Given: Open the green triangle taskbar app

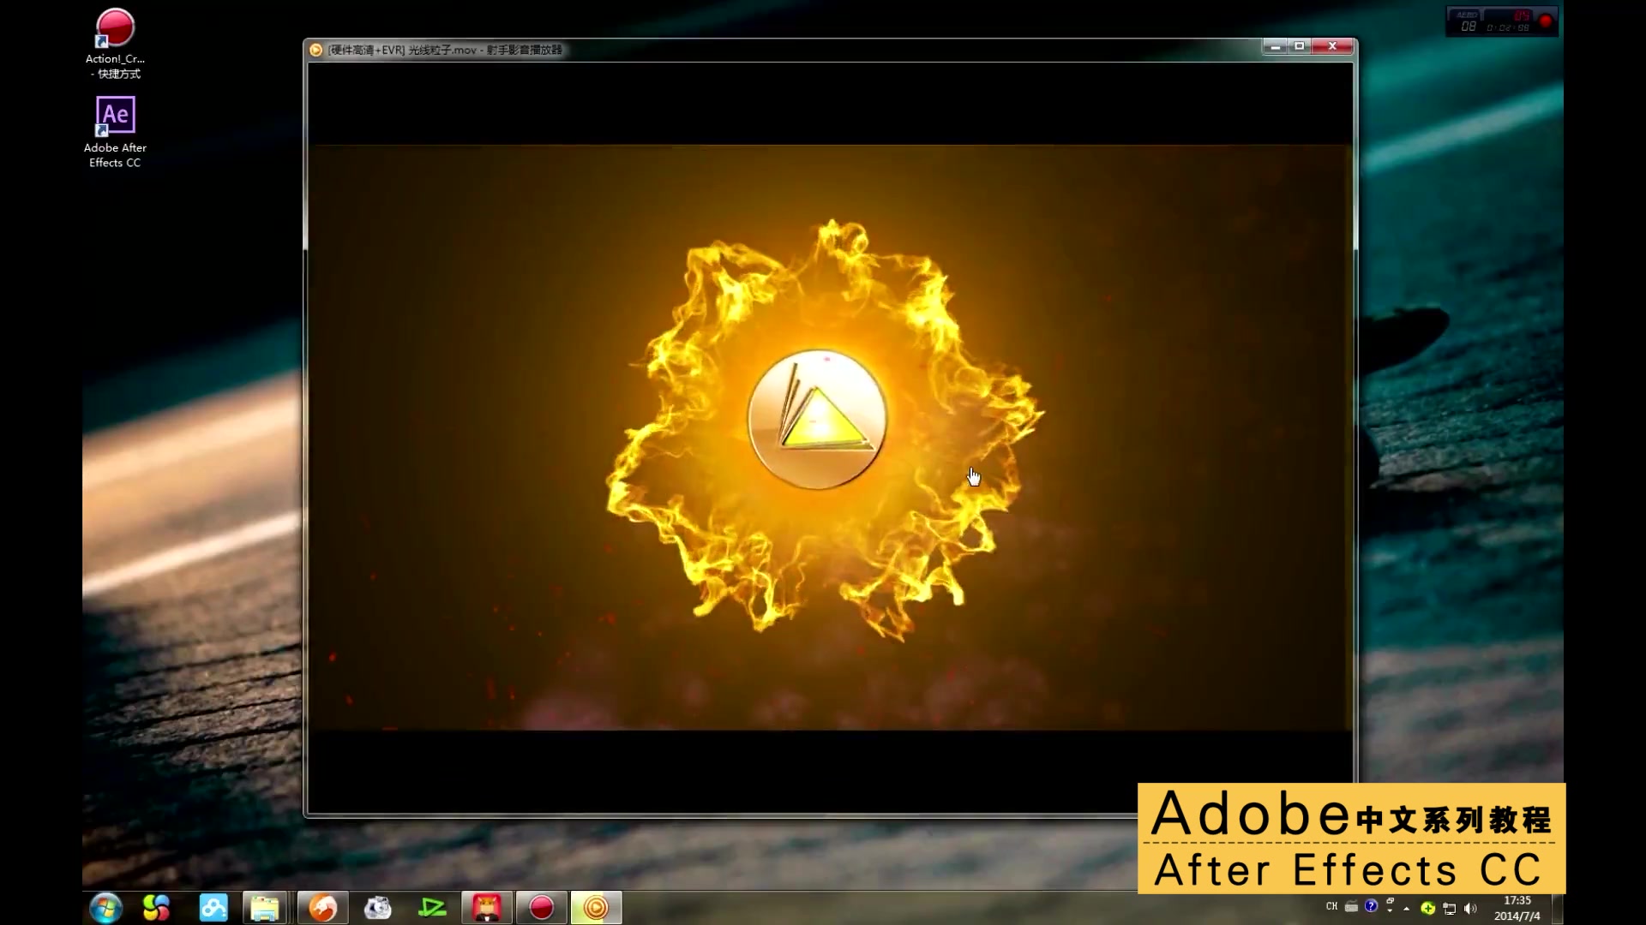Looking at the screenshot, I should click(432, 908).
